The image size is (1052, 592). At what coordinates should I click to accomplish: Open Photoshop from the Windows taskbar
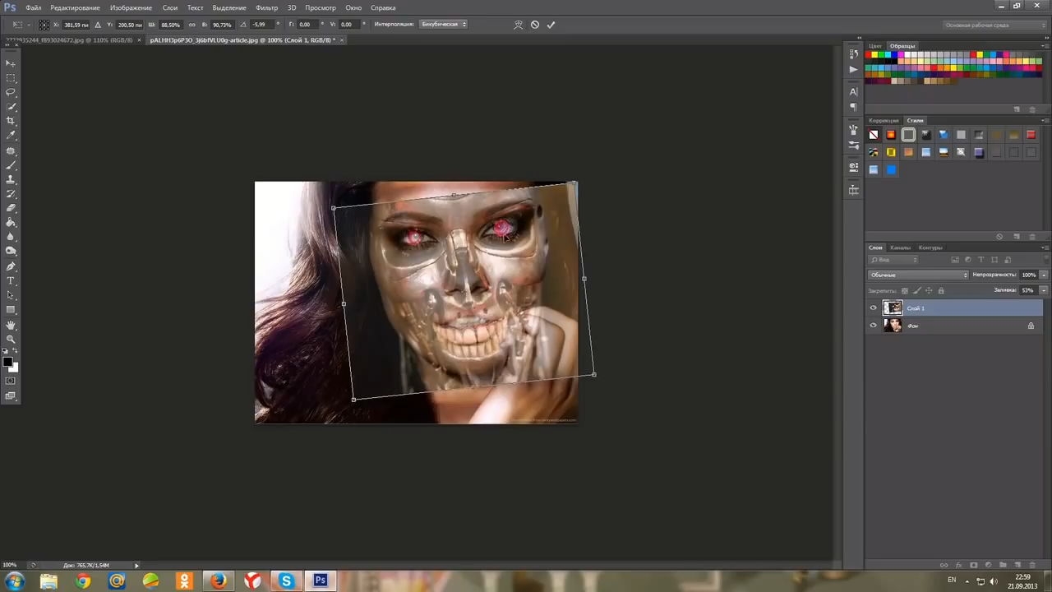(320, 581)
